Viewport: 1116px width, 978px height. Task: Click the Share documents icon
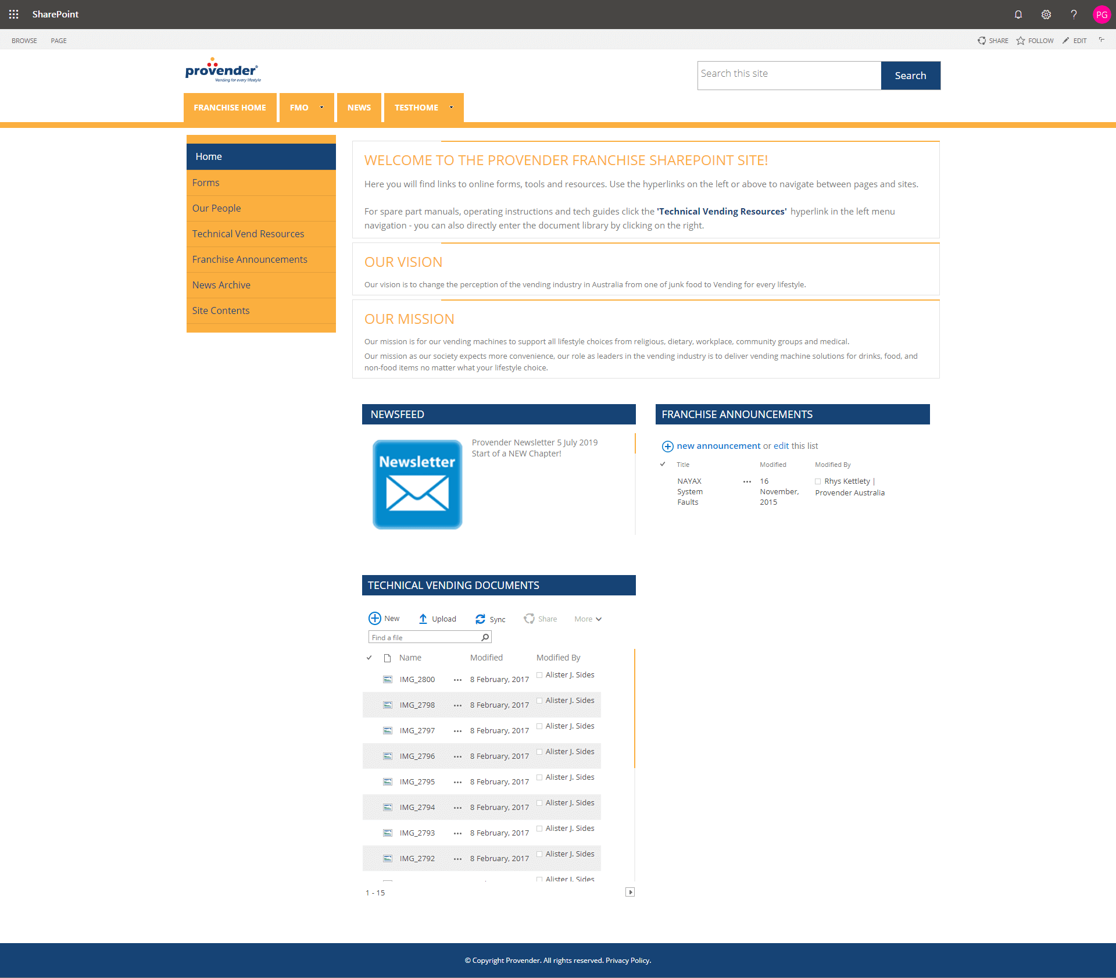[529, 619]
